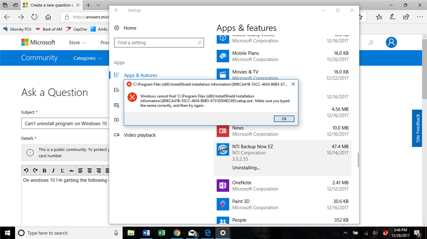Screen dimensions: 427x239
Task: Refresh the Edge browser page
Action: 34,17
